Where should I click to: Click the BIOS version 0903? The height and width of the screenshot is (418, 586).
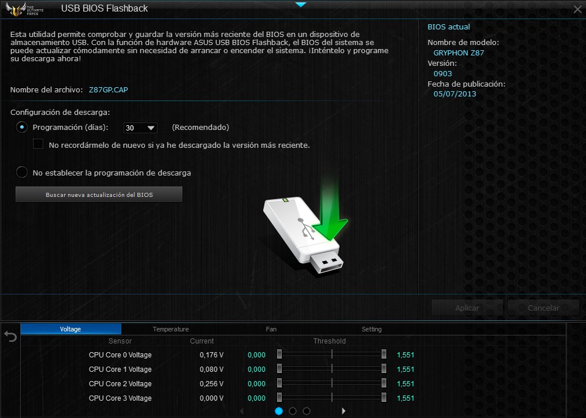click(x=442, y=74)
